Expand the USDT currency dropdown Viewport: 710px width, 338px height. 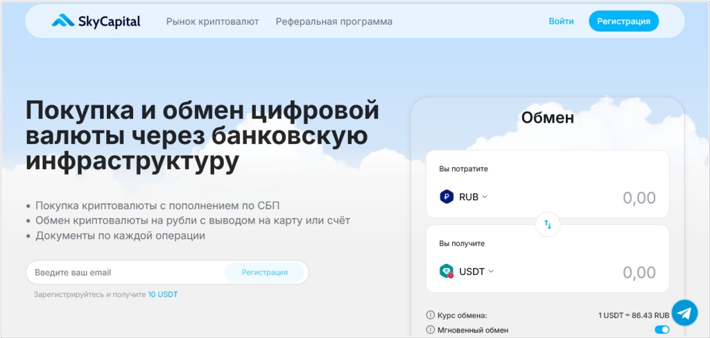click(476, 272)
